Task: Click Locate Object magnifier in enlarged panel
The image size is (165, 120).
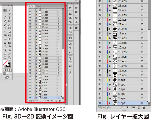Action: pos(122,108)
